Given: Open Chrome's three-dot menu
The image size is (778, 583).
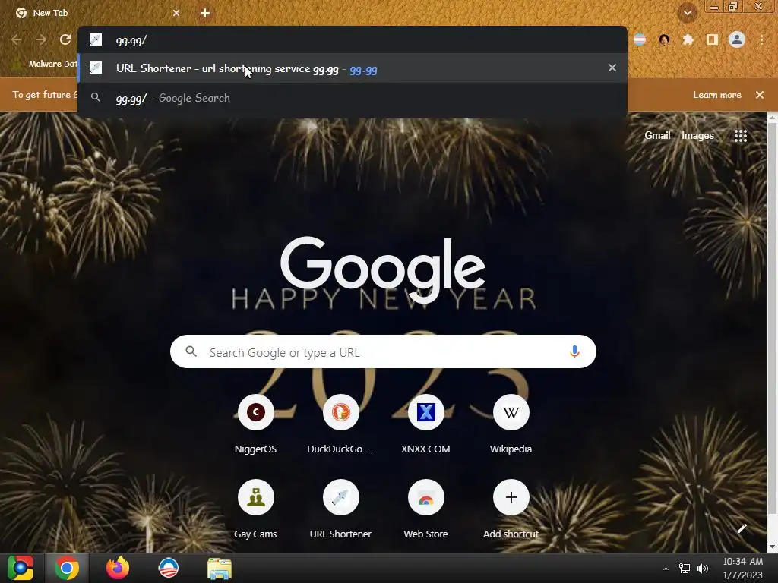Looking at the screenshot, I should coord(761,39).
